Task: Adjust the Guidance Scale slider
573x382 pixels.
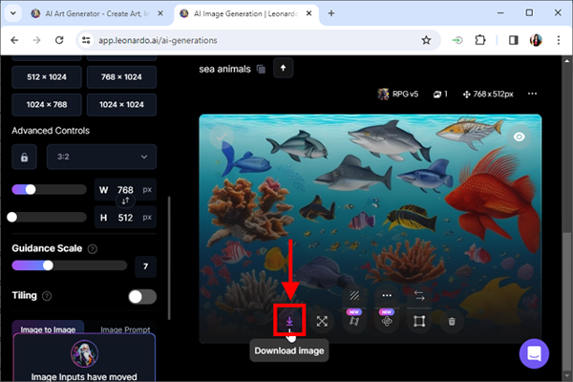Action: coord(48,265)
